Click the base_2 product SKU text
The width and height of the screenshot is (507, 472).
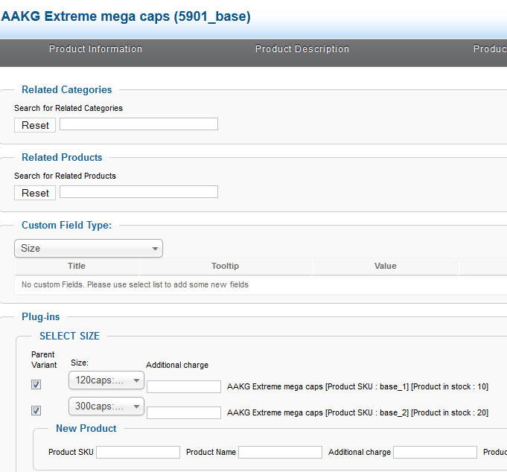357,413
